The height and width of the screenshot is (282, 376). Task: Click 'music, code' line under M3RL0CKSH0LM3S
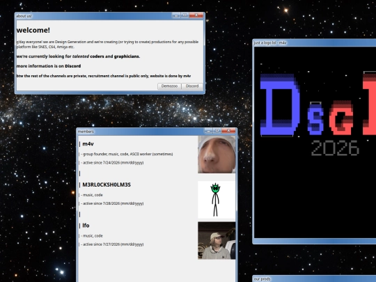coord(92,195)
